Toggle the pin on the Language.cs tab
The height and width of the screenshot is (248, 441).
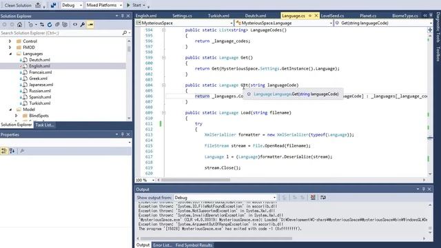point(310,16)
